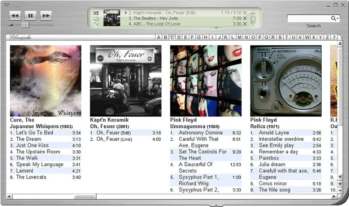Select track Speak My Language

click(x=46, y=165)
